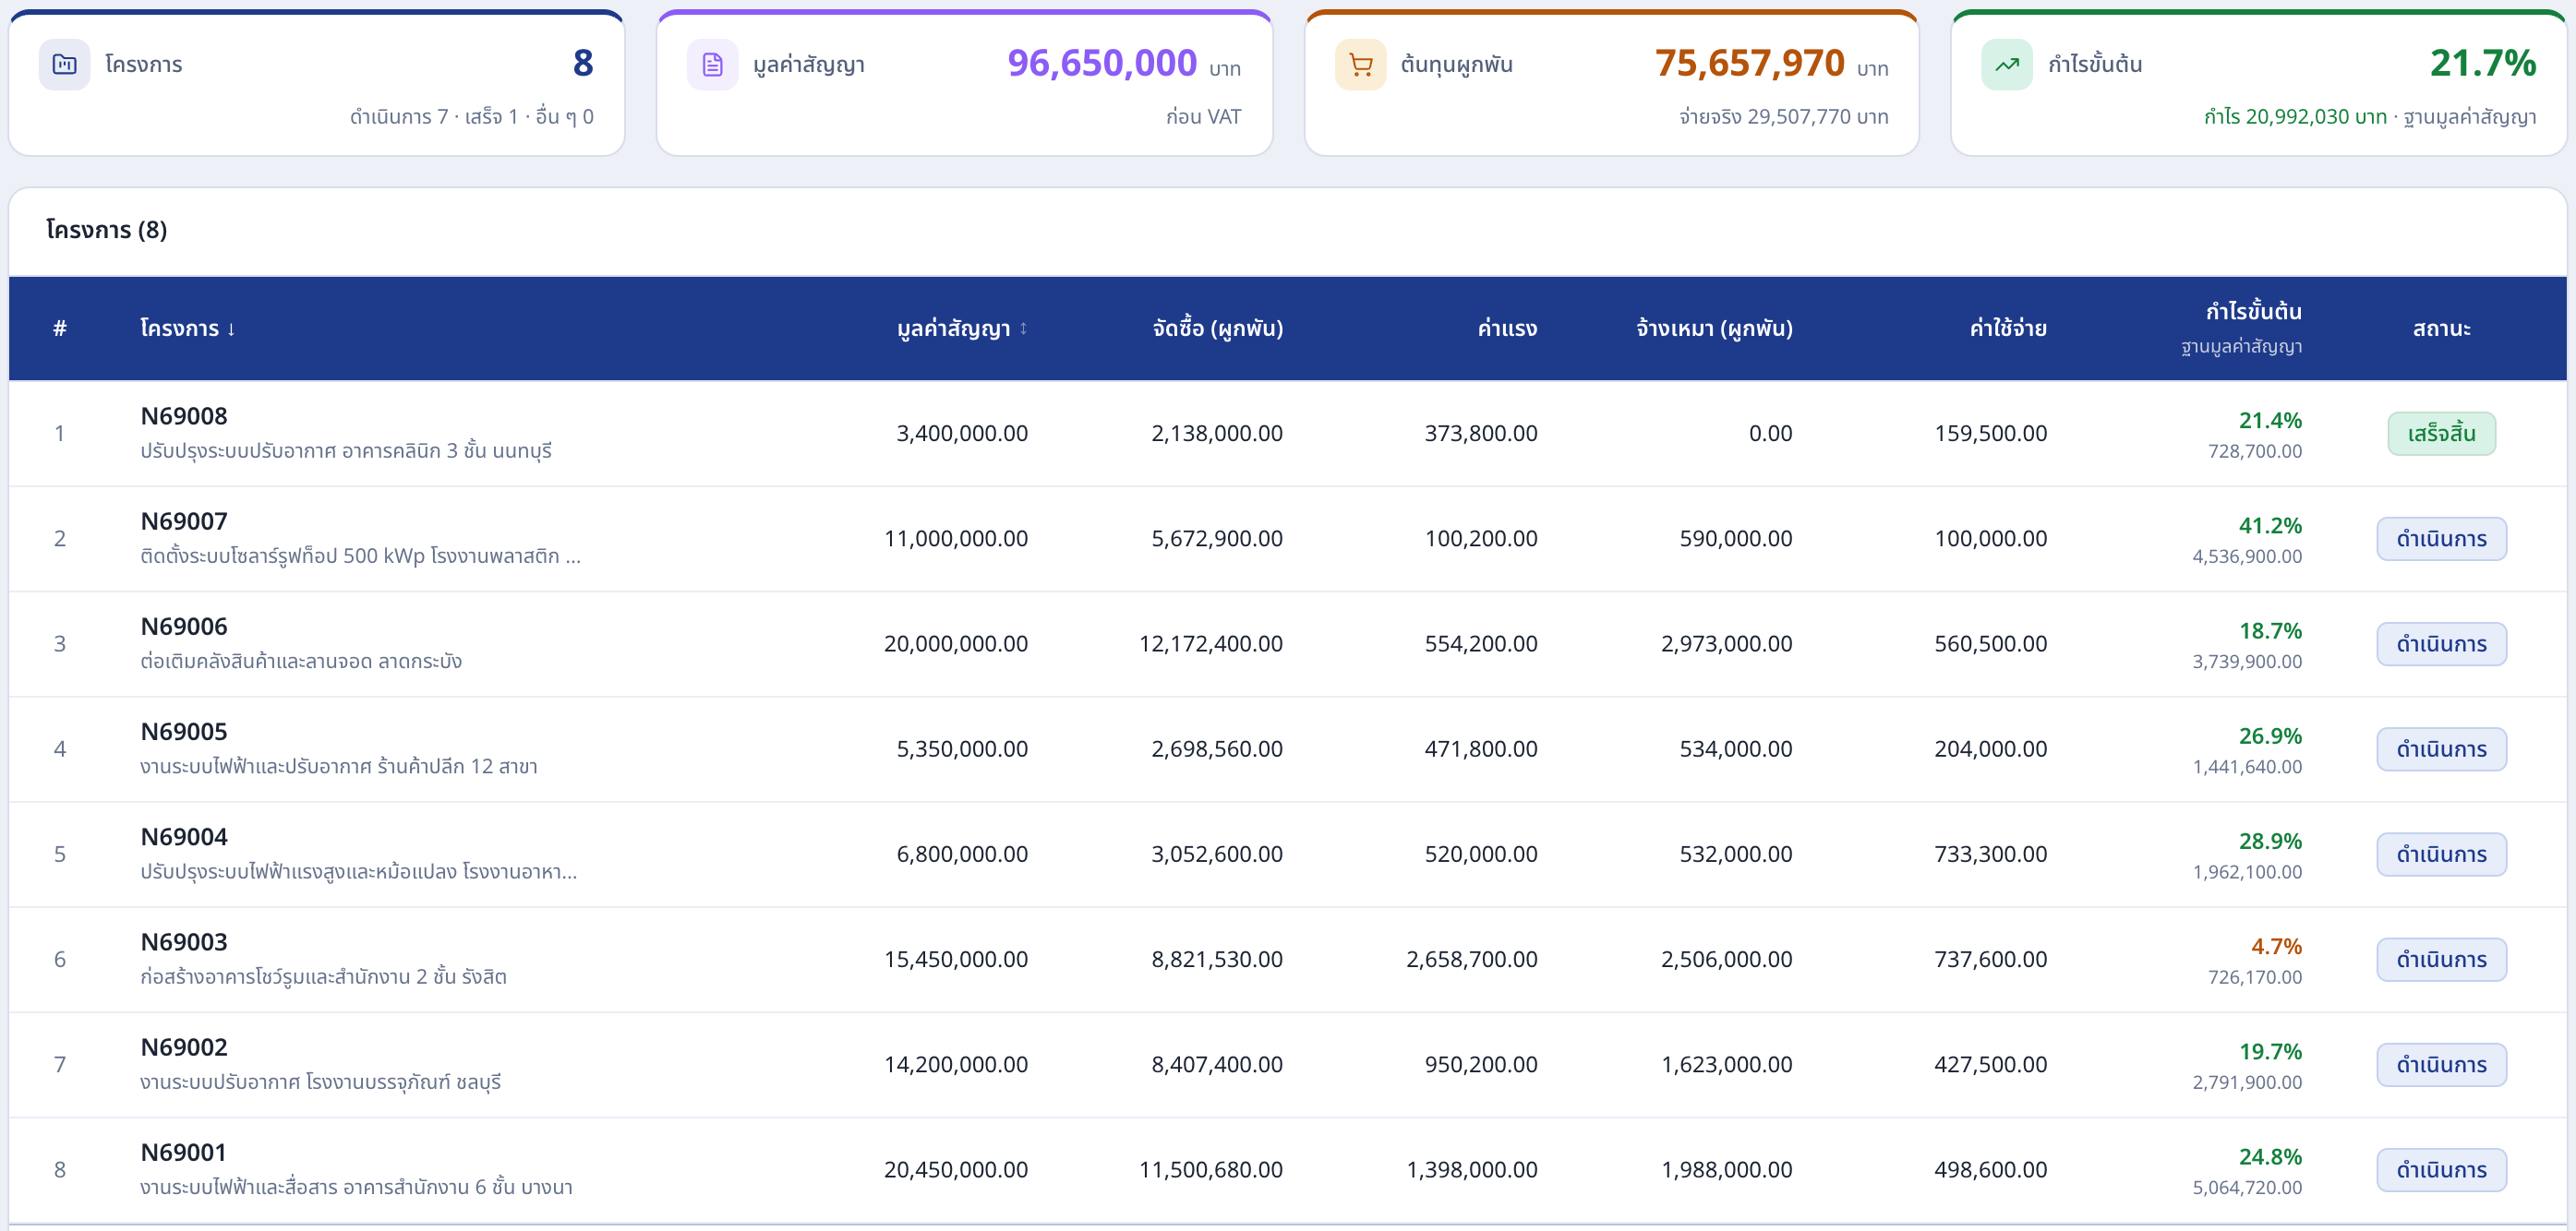Click the ดำเนินการ status badge for N69004
Screen dimensions: 2576x1231
[x=2441, y=855]
